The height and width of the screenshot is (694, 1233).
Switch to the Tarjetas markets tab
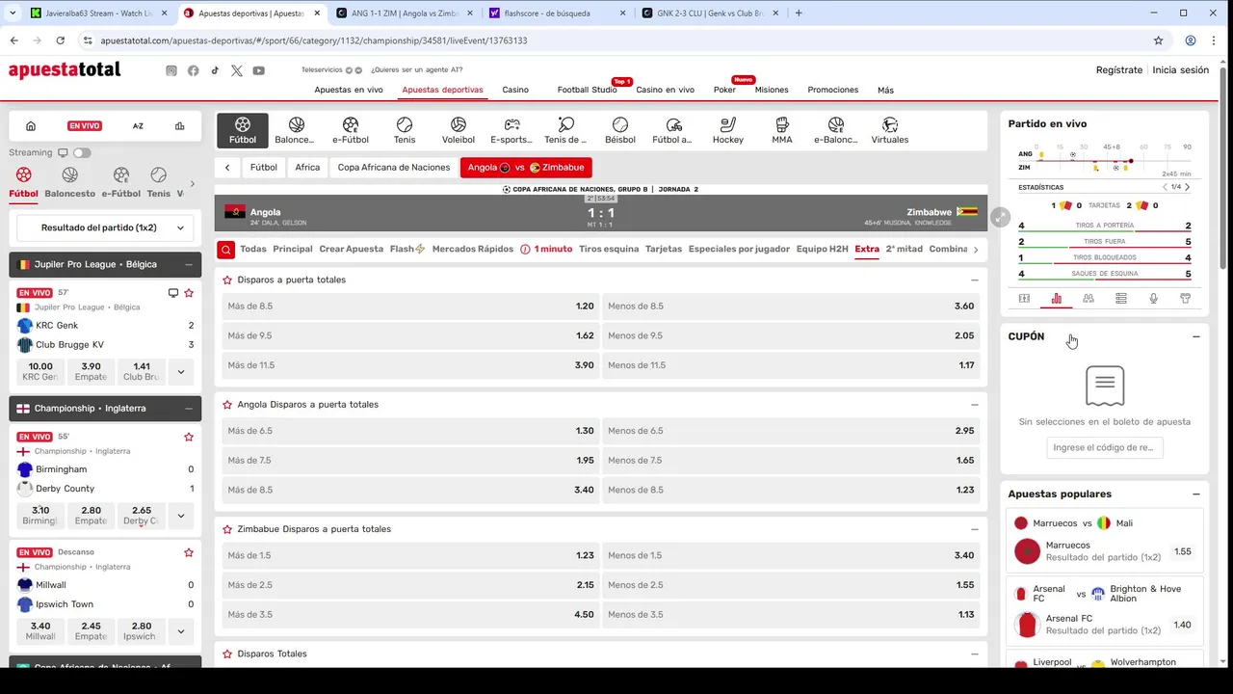tap(664, 249)
